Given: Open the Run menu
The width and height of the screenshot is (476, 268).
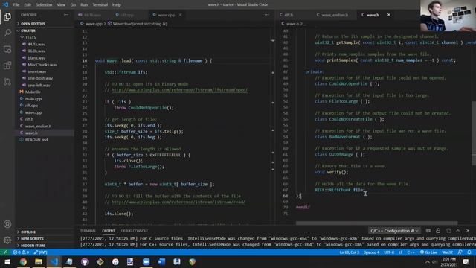Looking at the screenshot, I should [84, 5].
